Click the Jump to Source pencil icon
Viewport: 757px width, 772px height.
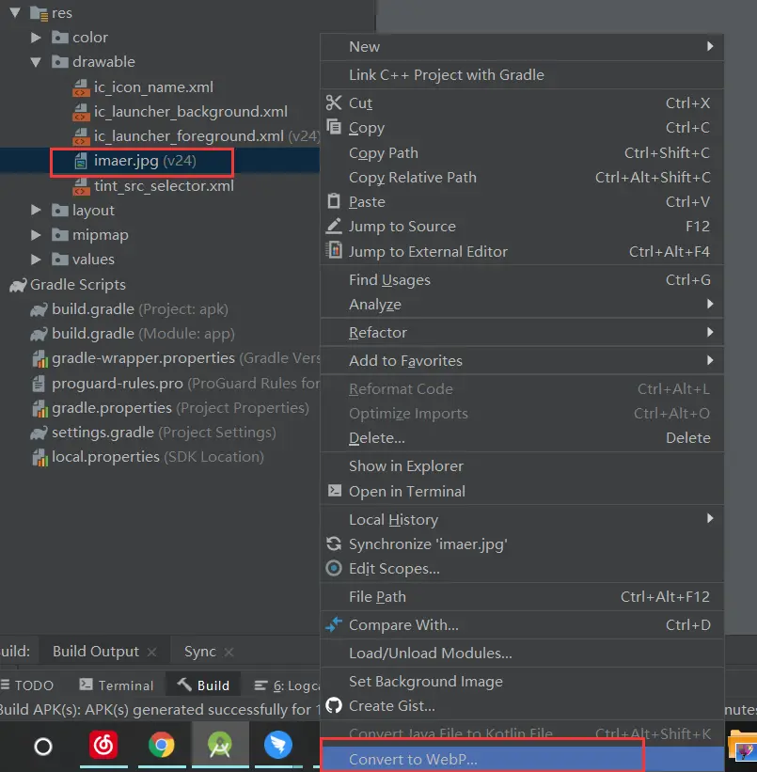click(334, 226)
